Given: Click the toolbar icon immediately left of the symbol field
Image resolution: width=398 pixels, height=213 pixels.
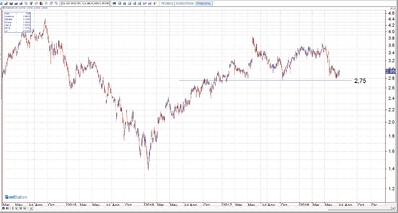Looking at the screenshot, I should pyautogui.click(x=56, y=3).
